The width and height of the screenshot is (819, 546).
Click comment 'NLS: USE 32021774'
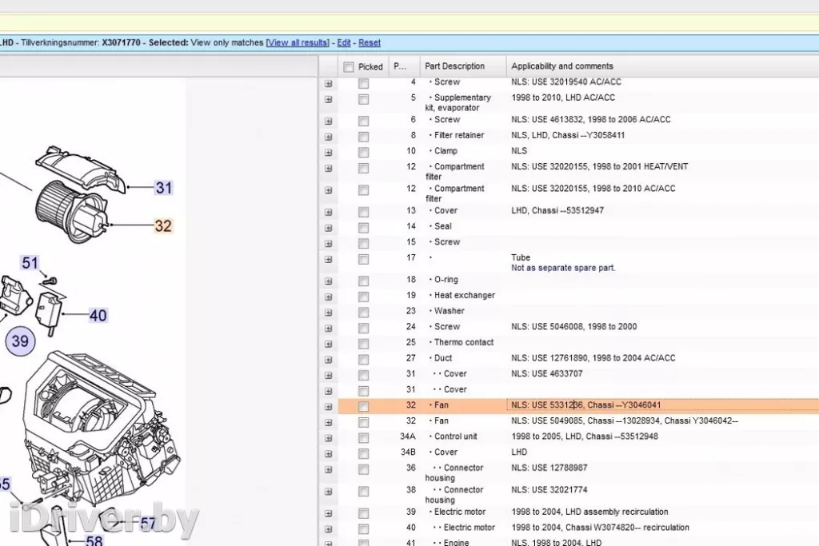point(549,489)
